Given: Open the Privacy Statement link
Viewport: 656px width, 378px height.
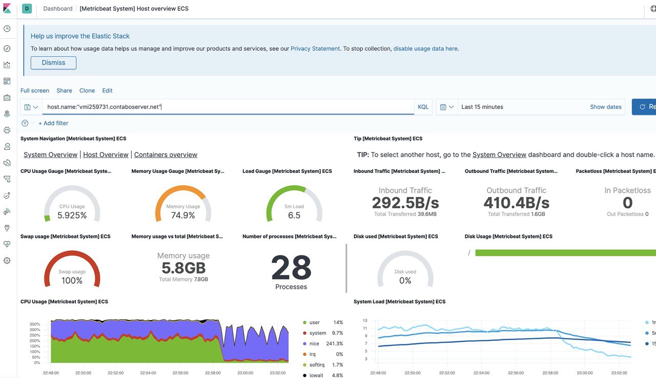Looking at the screenshot, I should [x=315, y=49].
